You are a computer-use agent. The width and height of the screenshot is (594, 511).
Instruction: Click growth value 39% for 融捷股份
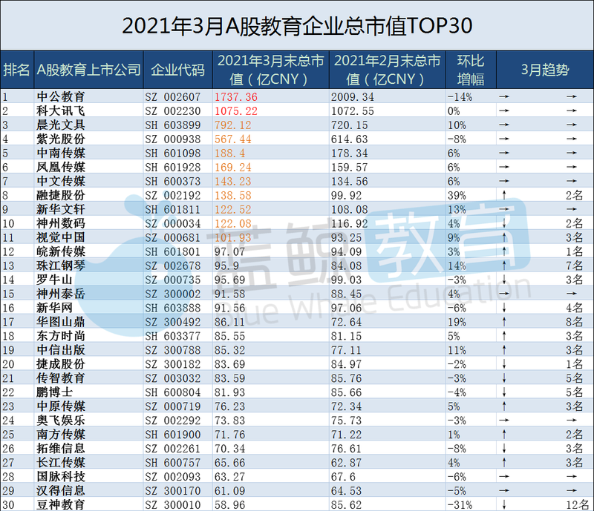tap(457, 196)
